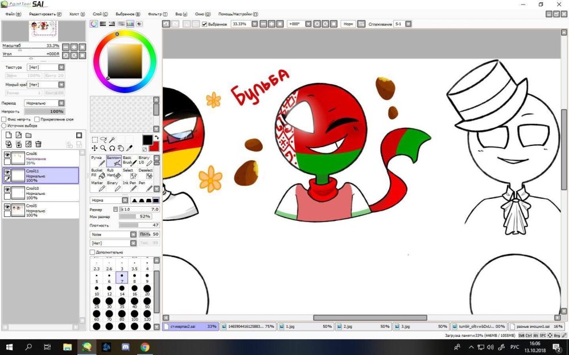Adjust the Плотность density slider
This screenshot has height=355, width=569.
tap(139, 225)
